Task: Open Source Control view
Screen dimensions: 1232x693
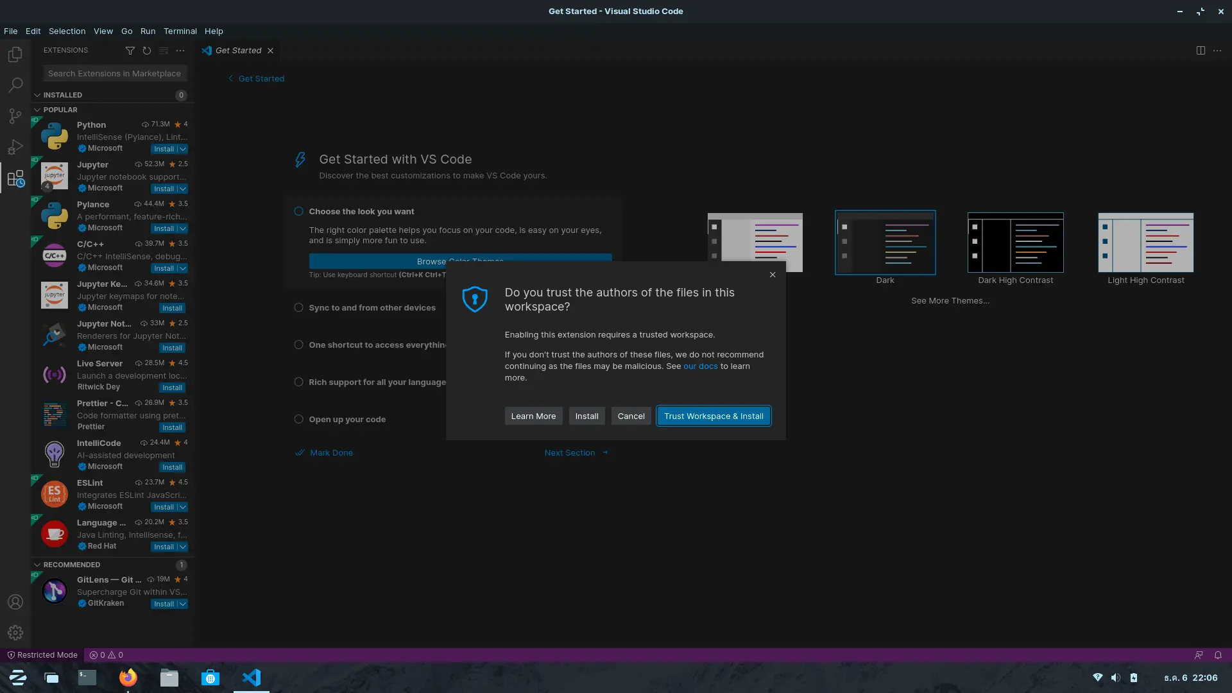Action: click(x=15, y=116)
